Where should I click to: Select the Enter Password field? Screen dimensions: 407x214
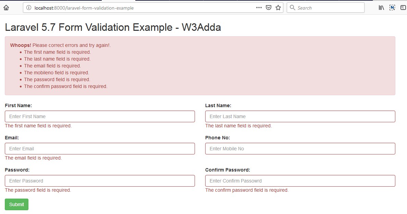pyautogui.click(x=99, y=180)
